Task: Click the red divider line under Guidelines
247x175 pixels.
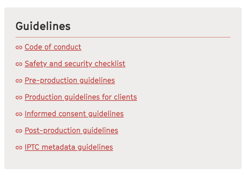Action: [x=123, y=37]
